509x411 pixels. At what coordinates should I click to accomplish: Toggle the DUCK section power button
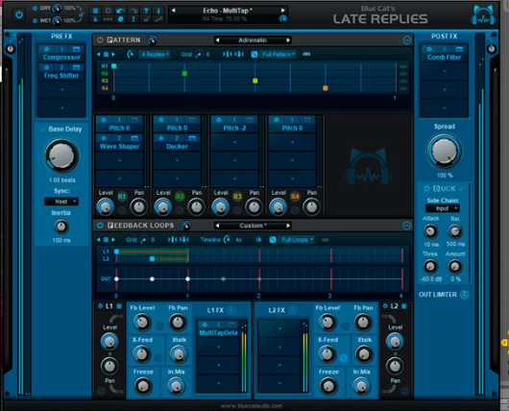[426, 188]
